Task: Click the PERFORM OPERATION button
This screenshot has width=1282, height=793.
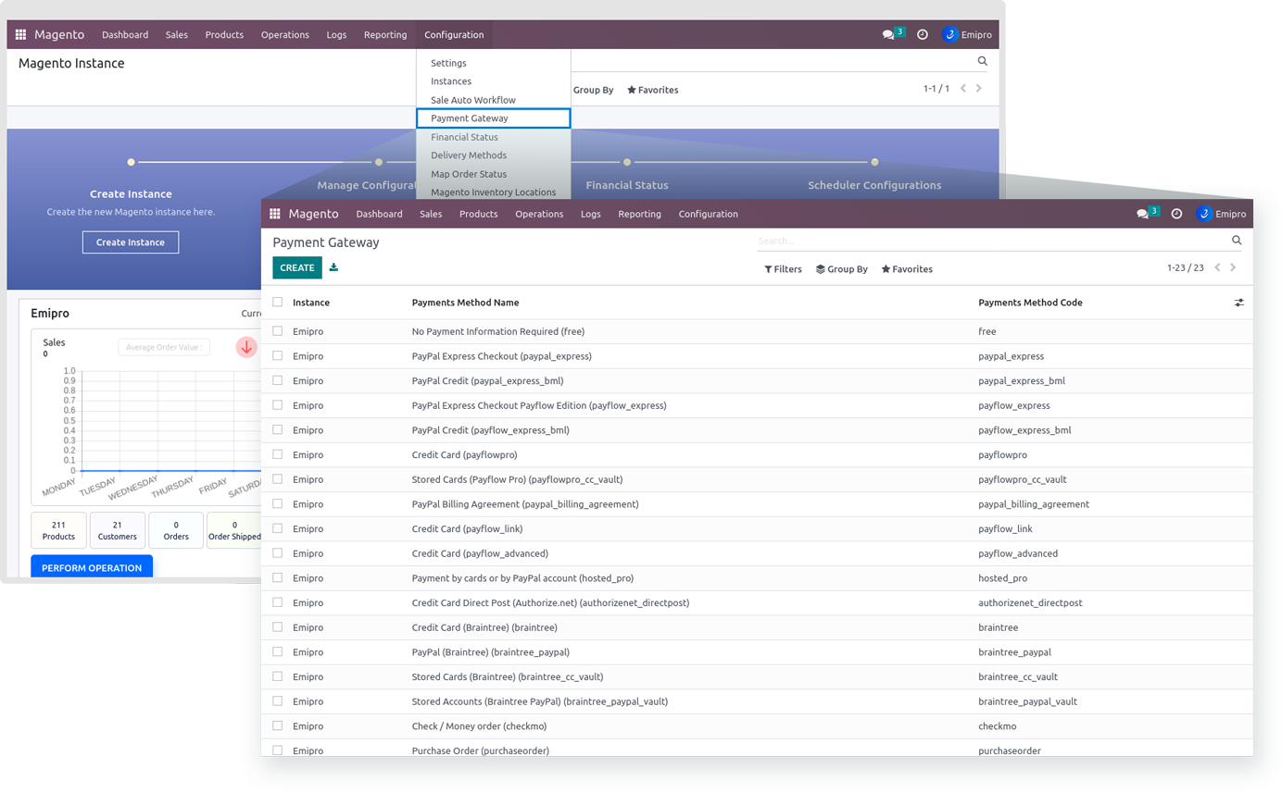Action: point(92,567)
